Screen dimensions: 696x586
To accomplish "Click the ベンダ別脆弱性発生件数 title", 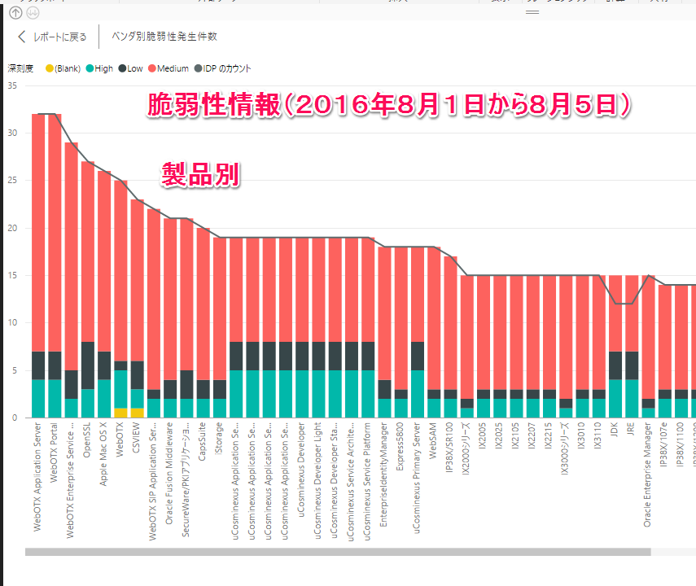I will 164,37.
